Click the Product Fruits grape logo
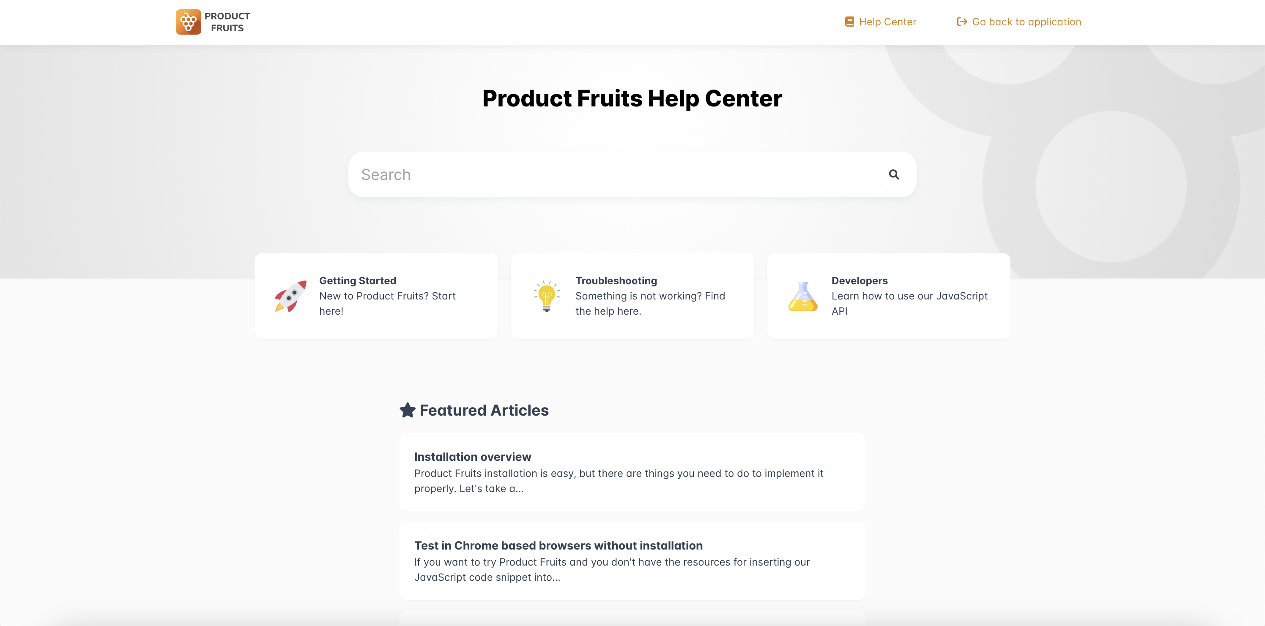This screenshot has height=626, width=1265. pos(189,22)
